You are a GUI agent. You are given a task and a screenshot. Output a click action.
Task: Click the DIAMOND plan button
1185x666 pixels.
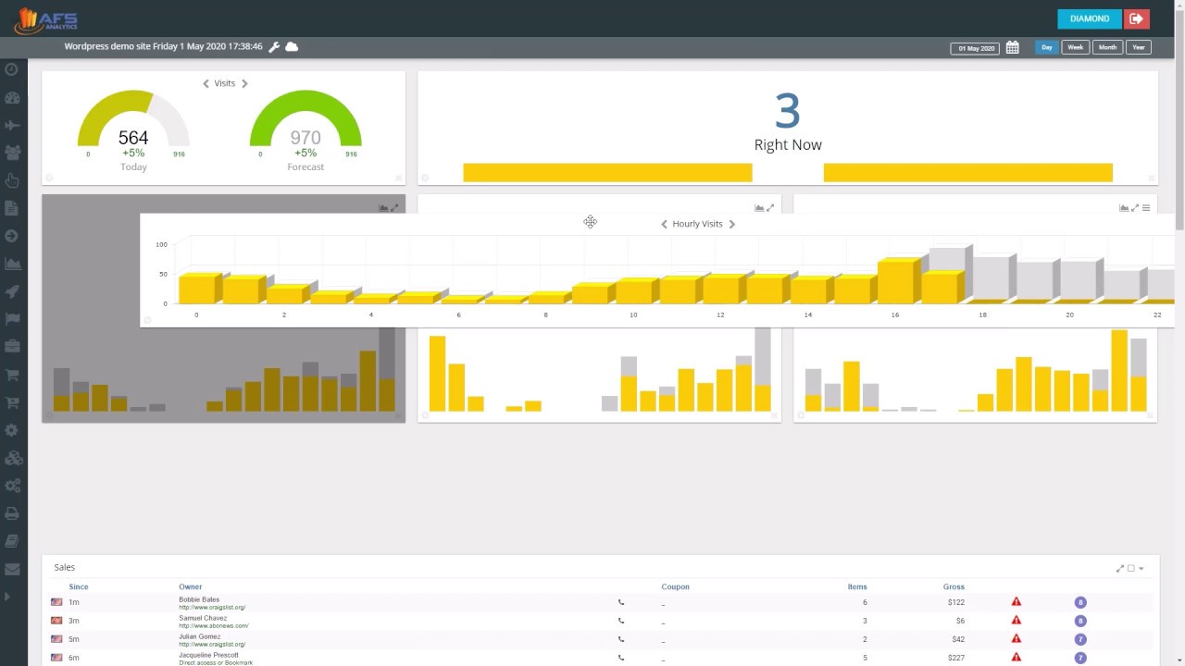click(x=1090, y=18)
